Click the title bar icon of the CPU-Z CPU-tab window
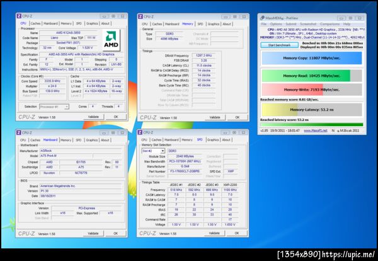 pyautogui.click(x=19, y=16)
